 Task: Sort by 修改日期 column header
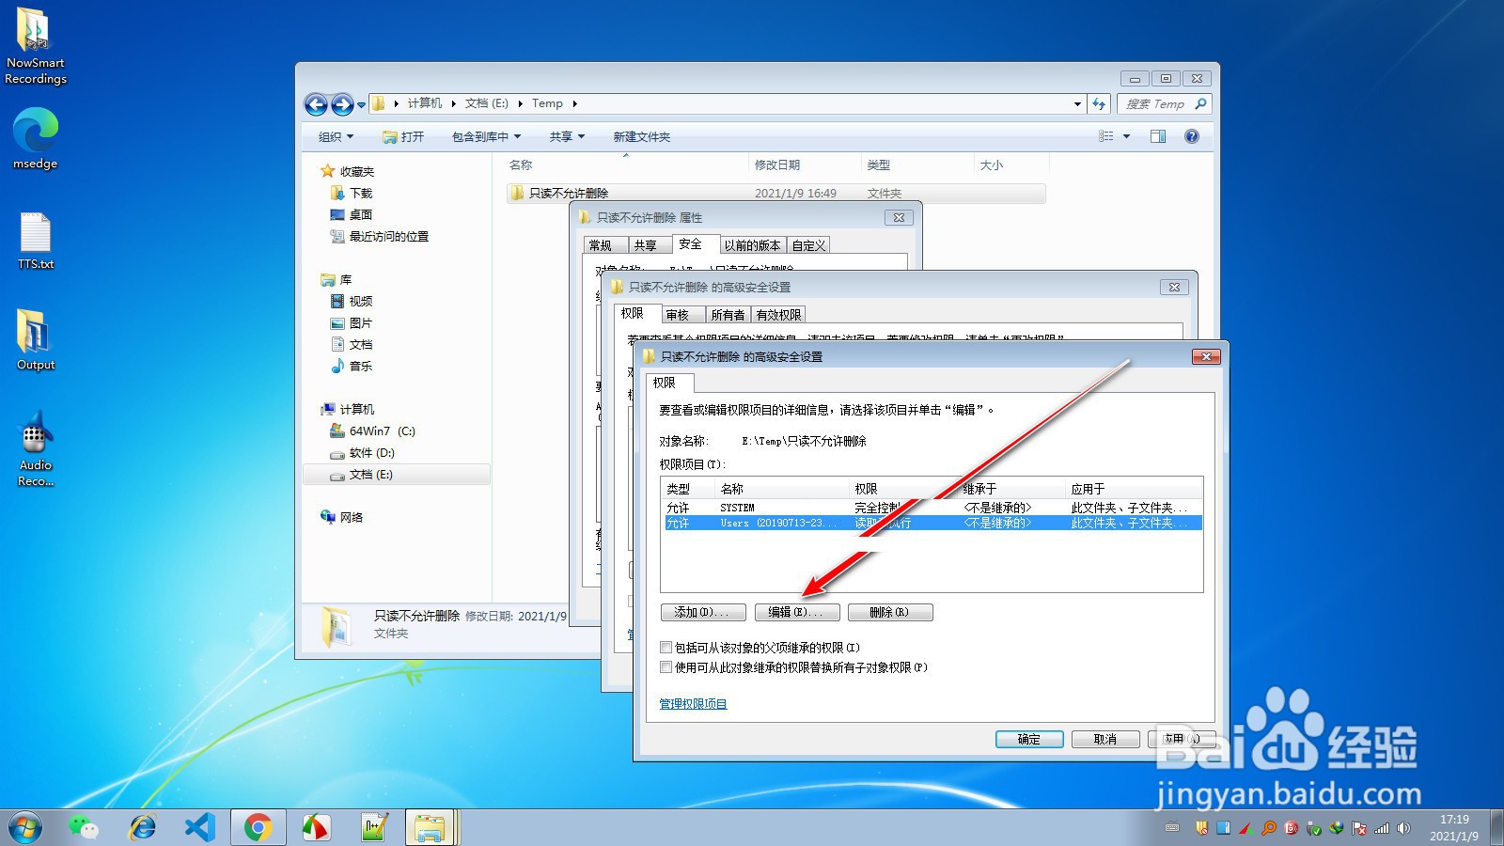[804, 164]
